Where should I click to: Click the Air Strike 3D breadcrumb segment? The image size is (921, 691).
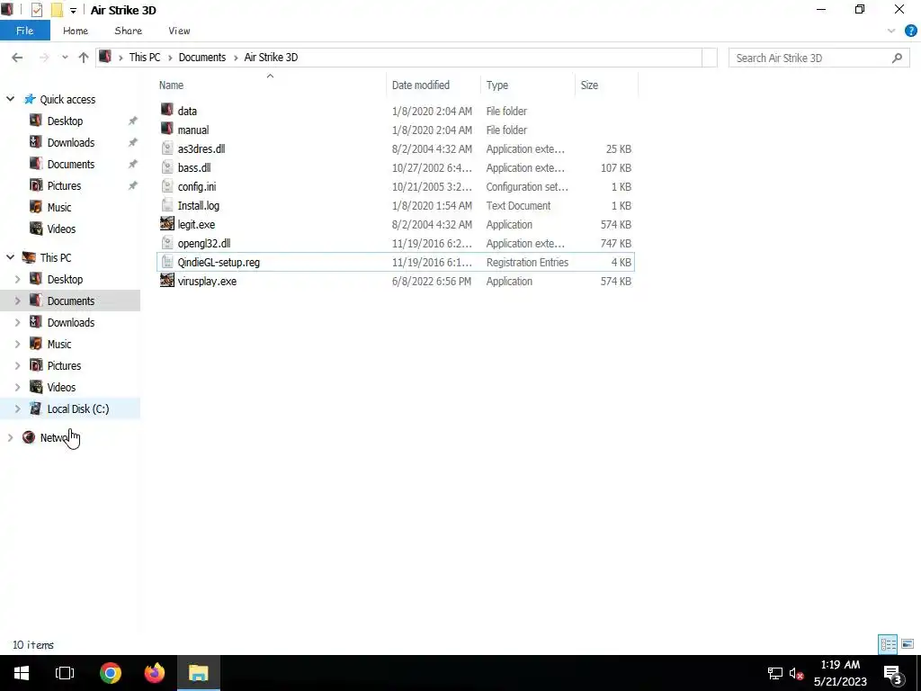(271, 58)
